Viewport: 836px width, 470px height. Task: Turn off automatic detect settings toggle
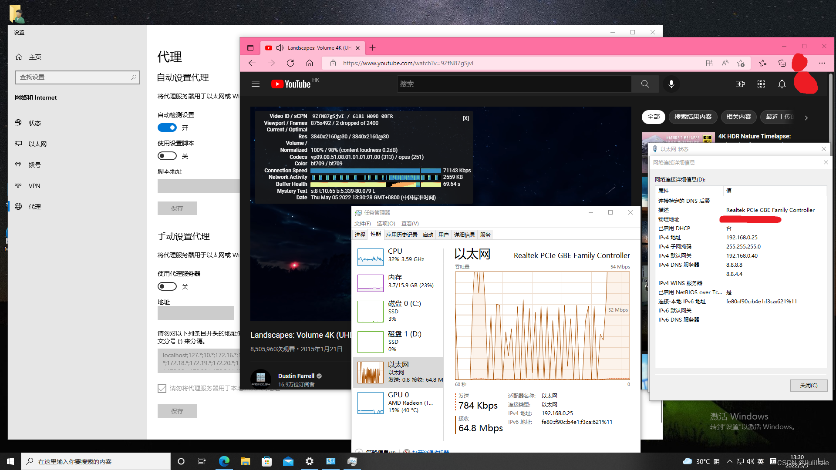point(167,128)
